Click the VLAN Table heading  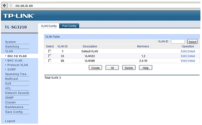[53, 37]
